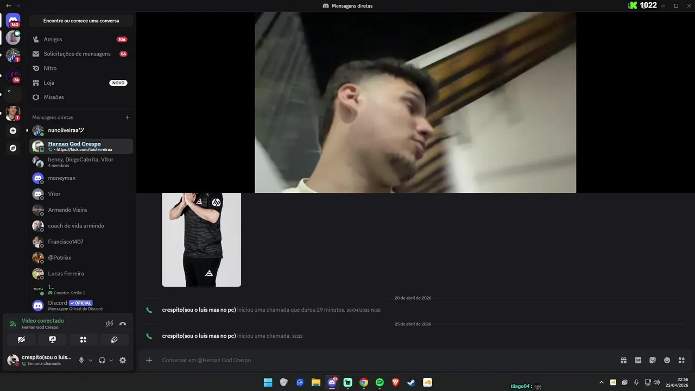Click the Vídeo conectado status label
Viewport: 695px width, 391px height.
click(42, 320)
